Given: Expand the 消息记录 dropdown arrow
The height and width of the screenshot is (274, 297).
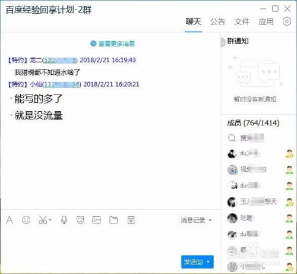Looking at the screenshot, I should [210, 220].
